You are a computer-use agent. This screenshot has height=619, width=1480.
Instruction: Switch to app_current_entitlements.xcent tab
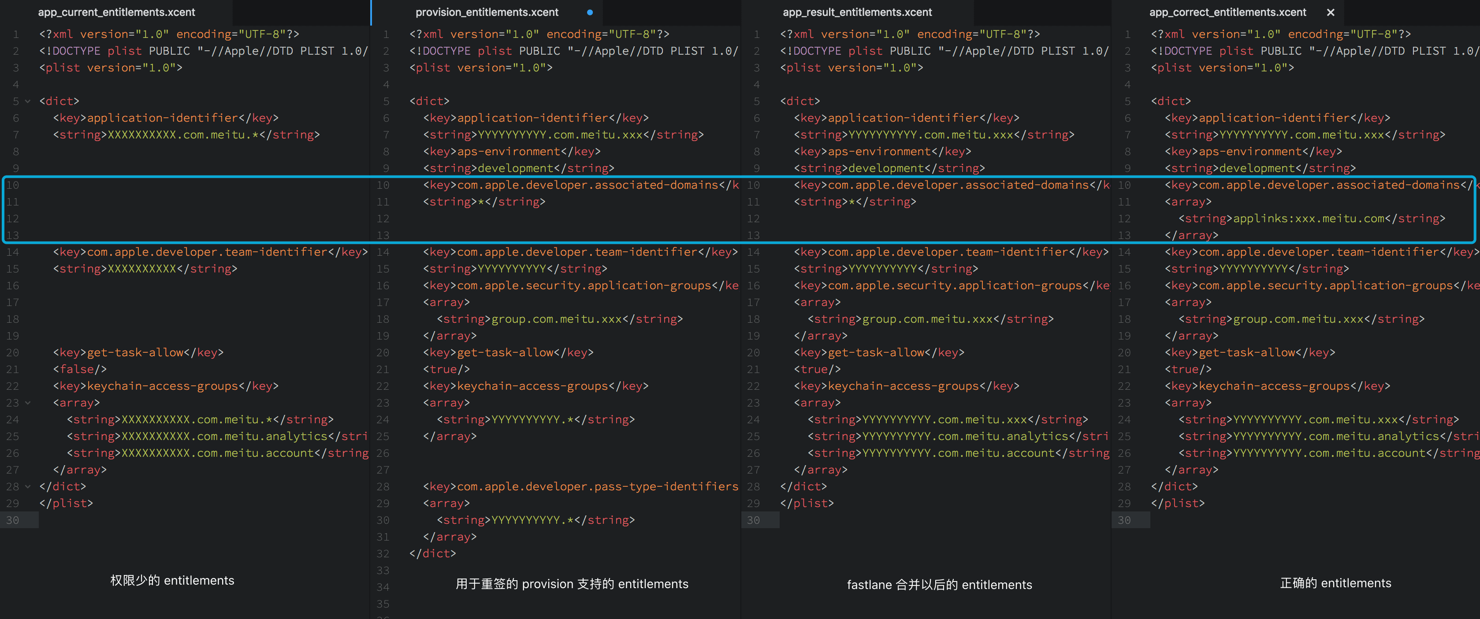[x=116, y=12]
